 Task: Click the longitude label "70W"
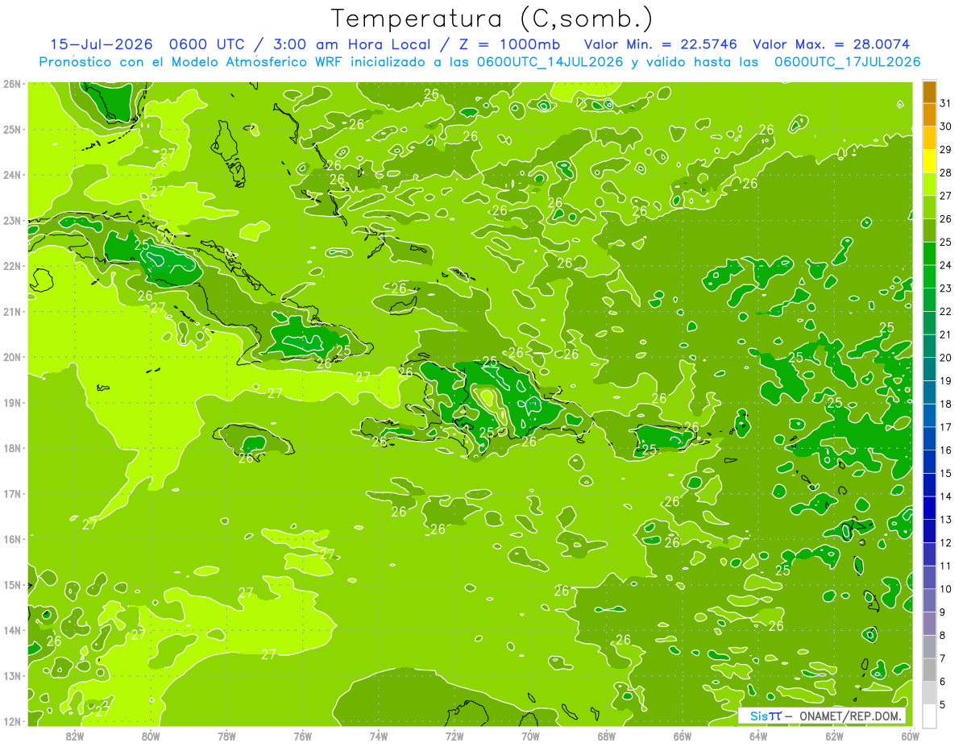[530, 736]
